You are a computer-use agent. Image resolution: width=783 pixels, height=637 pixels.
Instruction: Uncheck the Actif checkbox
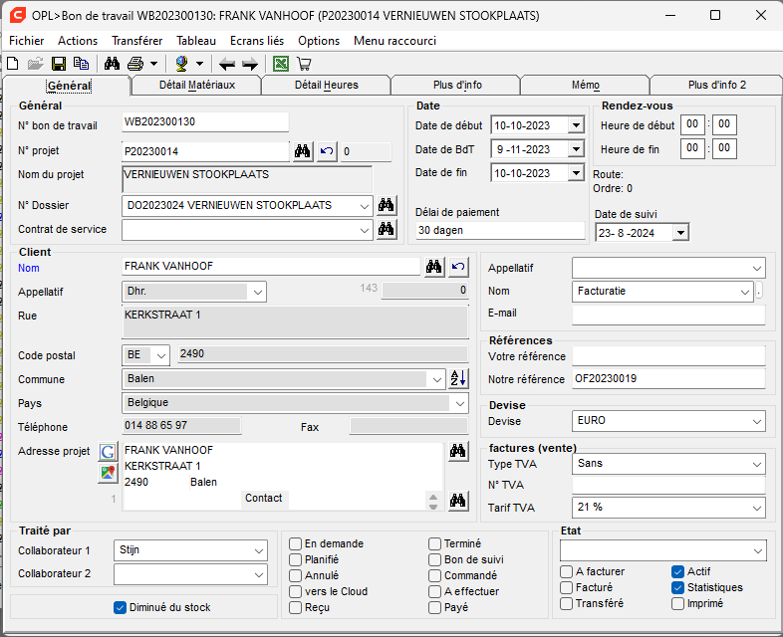click(x=677, y=571)
